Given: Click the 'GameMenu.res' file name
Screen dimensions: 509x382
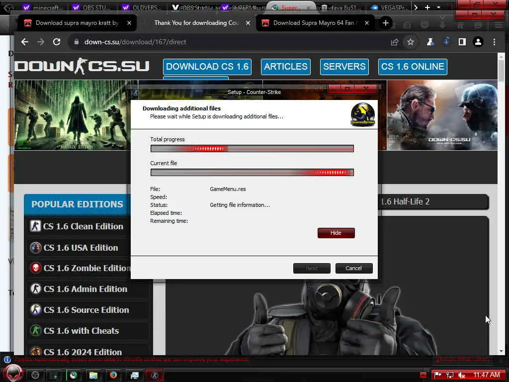Looking at the screenshot, I should tap(228, 189).
